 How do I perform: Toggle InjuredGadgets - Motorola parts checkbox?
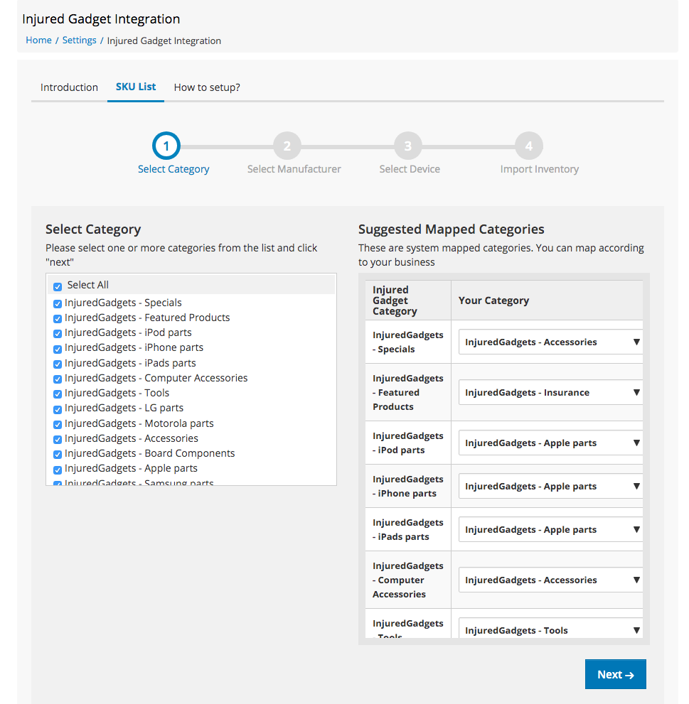(58, 424)
